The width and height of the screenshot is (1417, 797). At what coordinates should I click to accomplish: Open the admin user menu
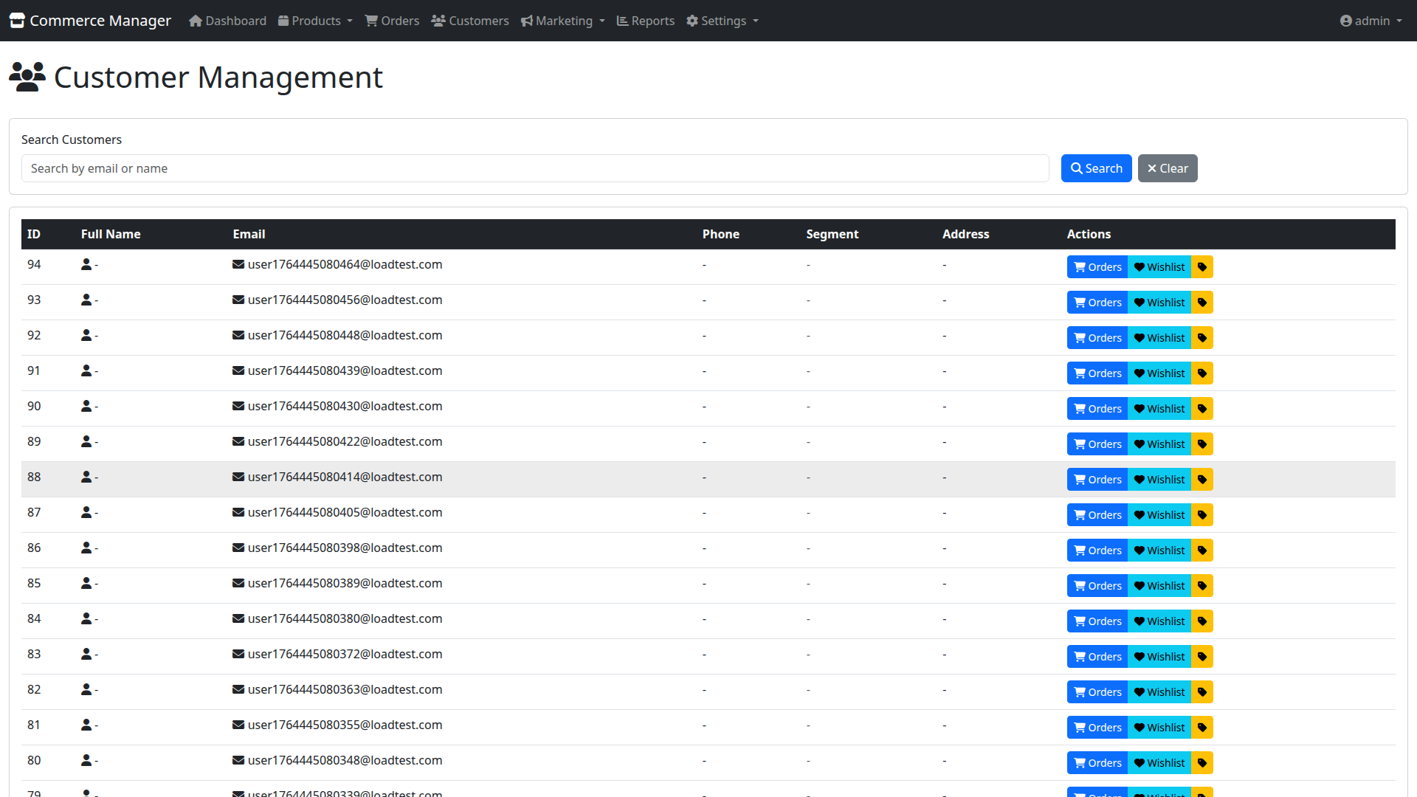pyautogui.click(x=1371, y=21)
